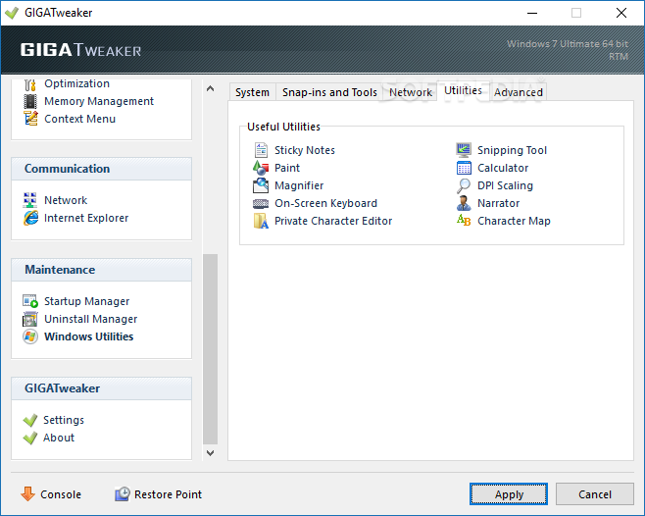The width and height of the screenshot is (645, 516).
Task: Click the Paint icon
Action: [261, 168]
